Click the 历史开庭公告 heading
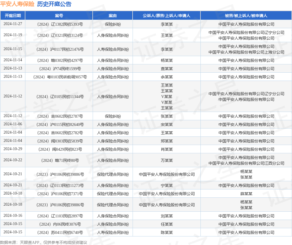This screenshot has width=292, height=245. (54, 4)
